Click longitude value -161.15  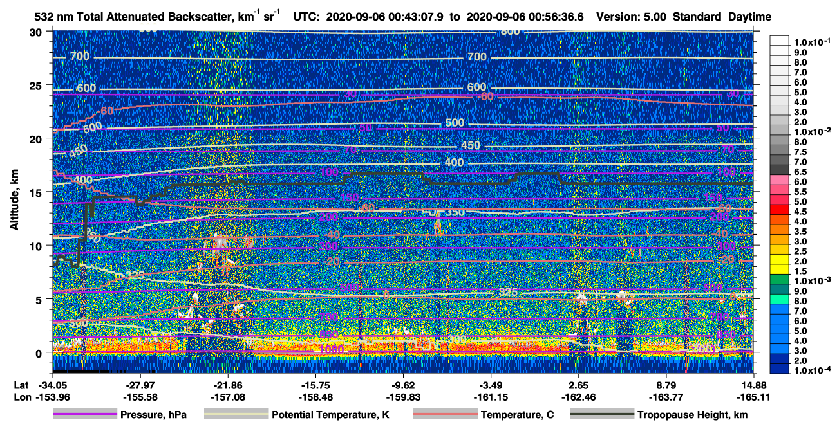coord(491,397)
